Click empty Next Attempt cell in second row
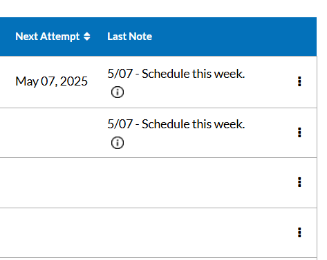The height and width of the screenshot is (260, 327). pos(52,132)
